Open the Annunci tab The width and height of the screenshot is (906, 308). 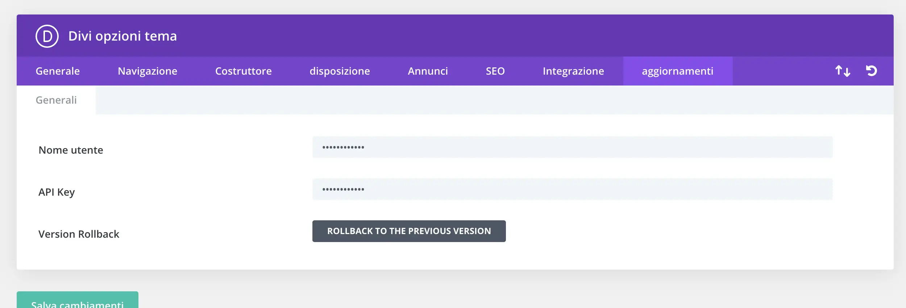pyautogui.click(x=428, y=71)
